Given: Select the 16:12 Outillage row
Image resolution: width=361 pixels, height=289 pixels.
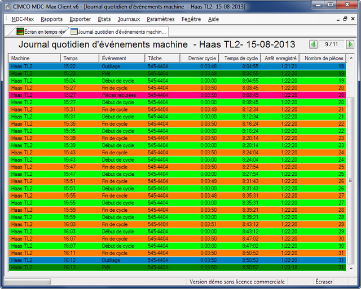Looking at the screenshot, I should (177, 260).
